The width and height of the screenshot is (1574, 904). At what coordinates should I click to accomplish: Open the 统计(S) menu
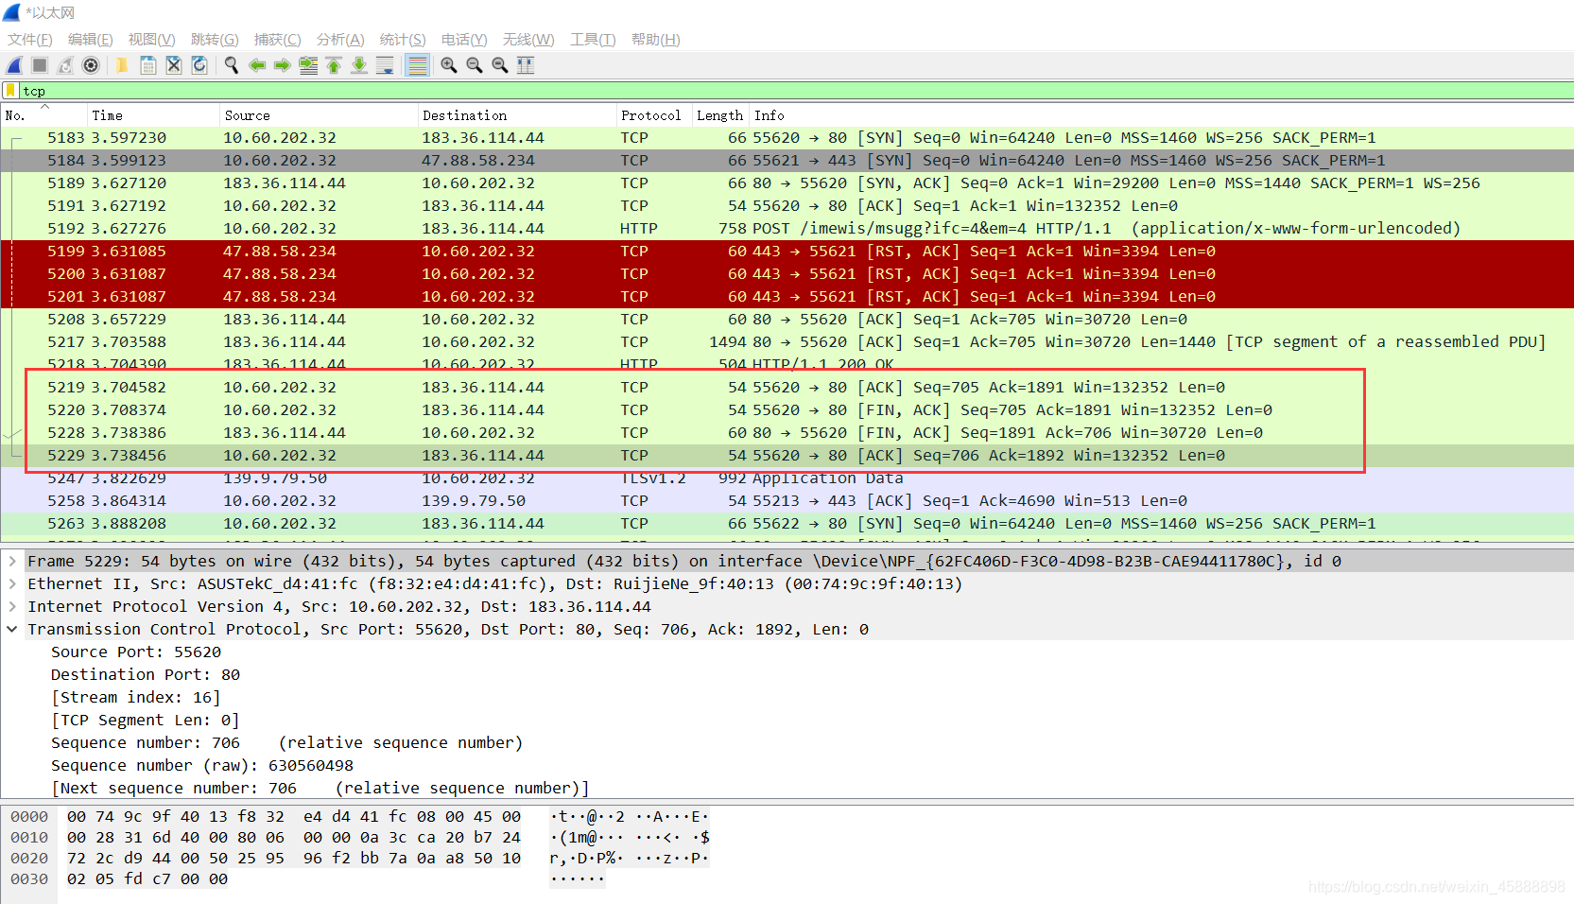tap(403, 40)
